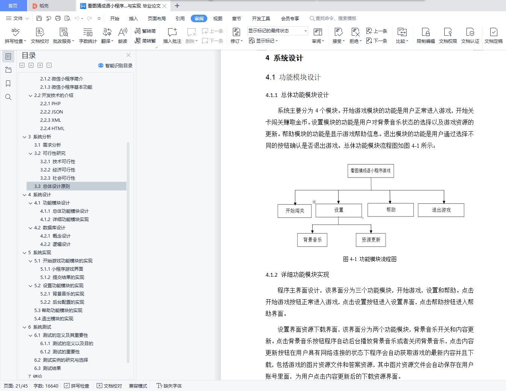Image resolution: width=506 pixels, height=391 pixels.
Task: Open the 字数统计 word count tool
Action: 88,36
